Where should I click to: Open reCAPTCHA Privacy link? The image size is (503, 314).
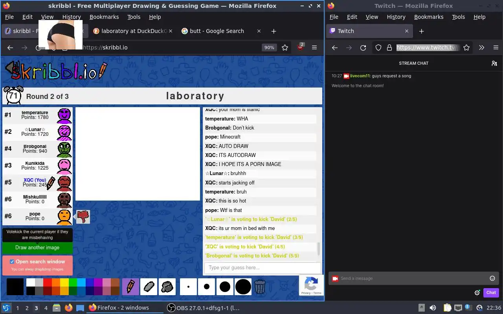(306, 293)
